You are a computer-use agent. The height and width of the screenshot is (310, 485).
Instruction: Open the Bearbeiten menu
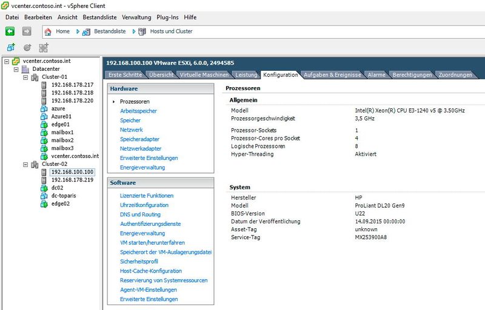(x=38, y=18)
